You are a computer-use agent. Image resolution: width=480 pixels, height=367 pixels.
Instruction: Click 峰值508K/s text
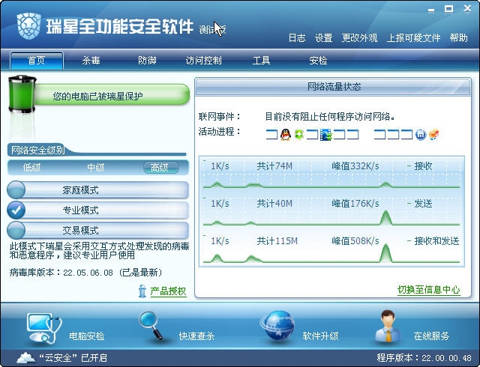355,241
